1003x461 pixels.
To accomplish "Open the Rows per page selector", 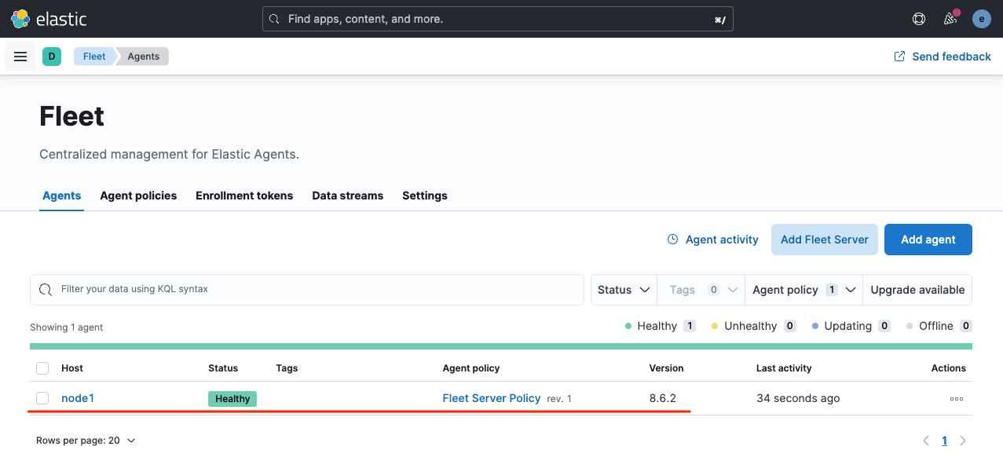I will (86, 441).
